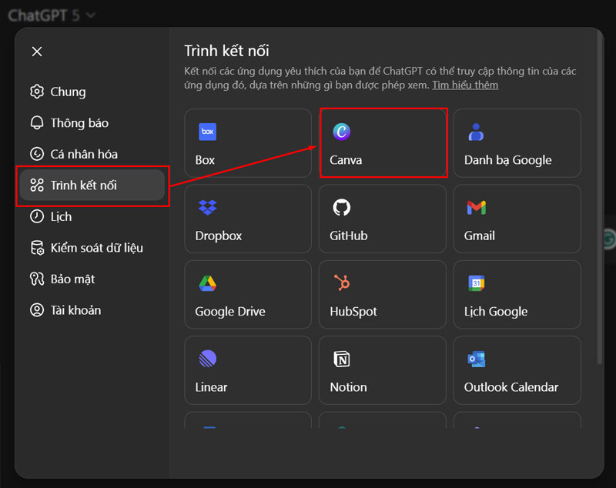
Task: Open Kiểm soát dữ liệu section
Action: [x=96, y=248]
